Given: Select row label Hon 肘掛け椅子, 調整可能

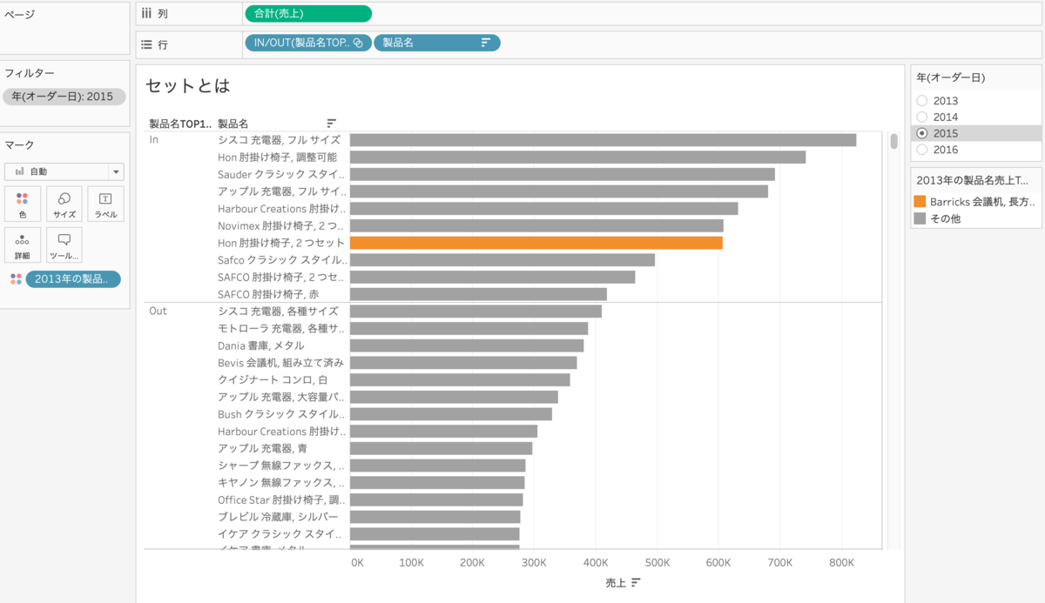Looking at the screenshot, I should point(277,157).
